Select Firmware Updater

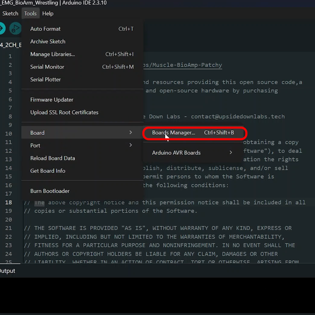[x=82, y=100]
